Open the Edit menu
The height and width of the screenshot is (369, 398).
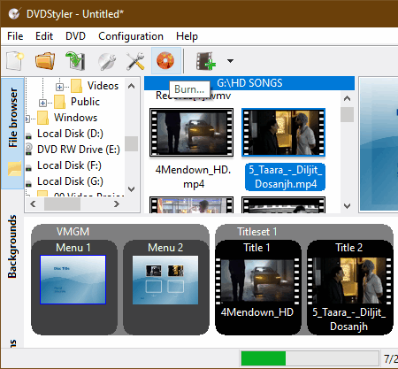point(44,36)
